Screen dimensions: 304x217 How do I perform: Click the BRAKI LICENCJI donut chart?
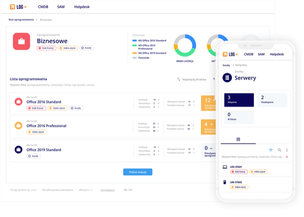click(x=185, y=45)
